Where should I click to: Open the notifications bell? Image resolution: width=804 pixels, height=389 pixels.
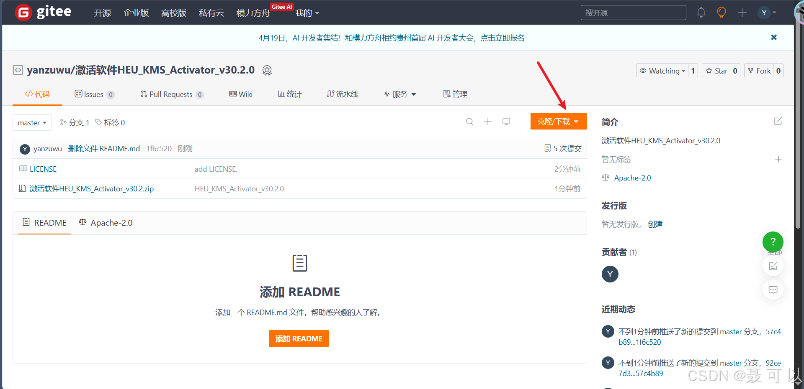[701, 13]
